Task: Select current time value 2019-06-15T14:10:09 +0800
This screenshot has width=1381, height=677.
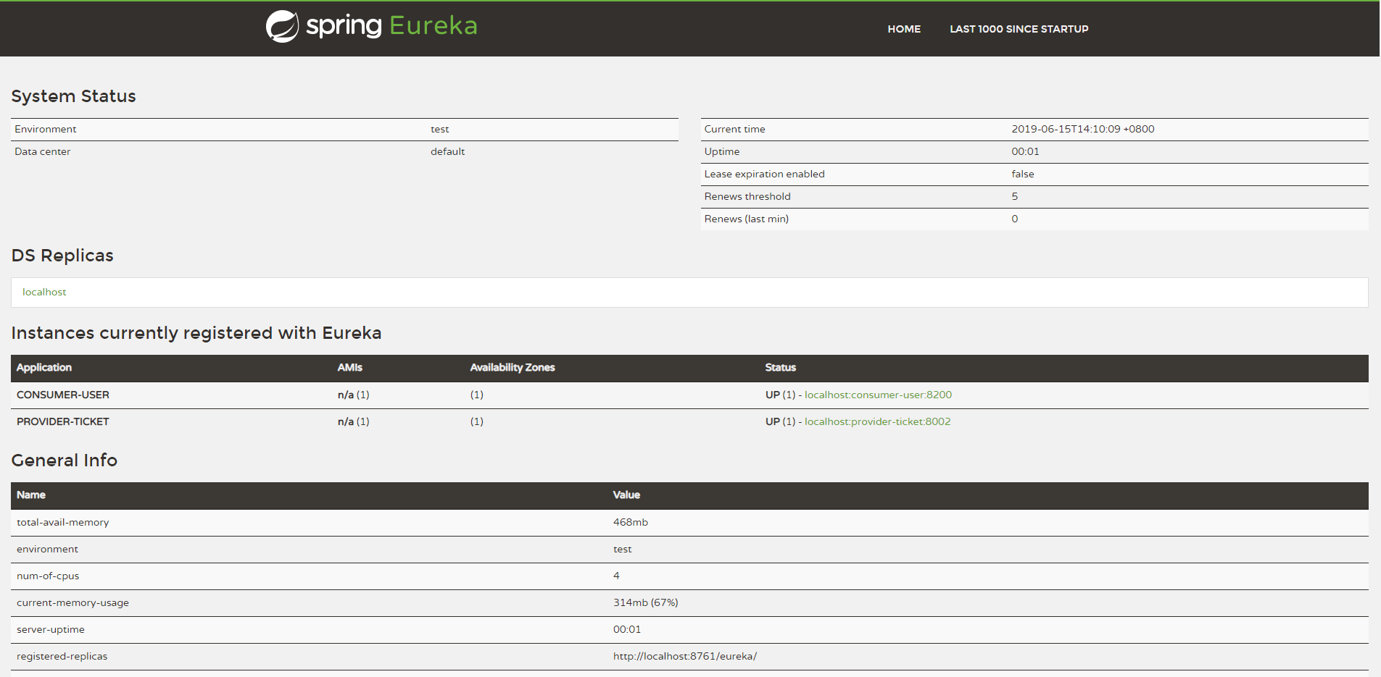Action: 1083,129
